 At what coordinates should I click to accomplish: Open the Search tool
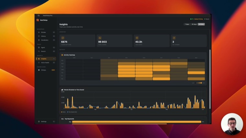[46, 51]
